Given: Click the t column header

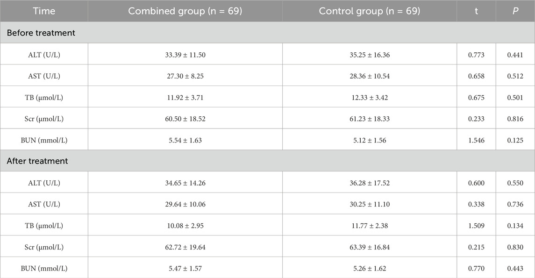Looking at the screenshot, I should point(476,11).
